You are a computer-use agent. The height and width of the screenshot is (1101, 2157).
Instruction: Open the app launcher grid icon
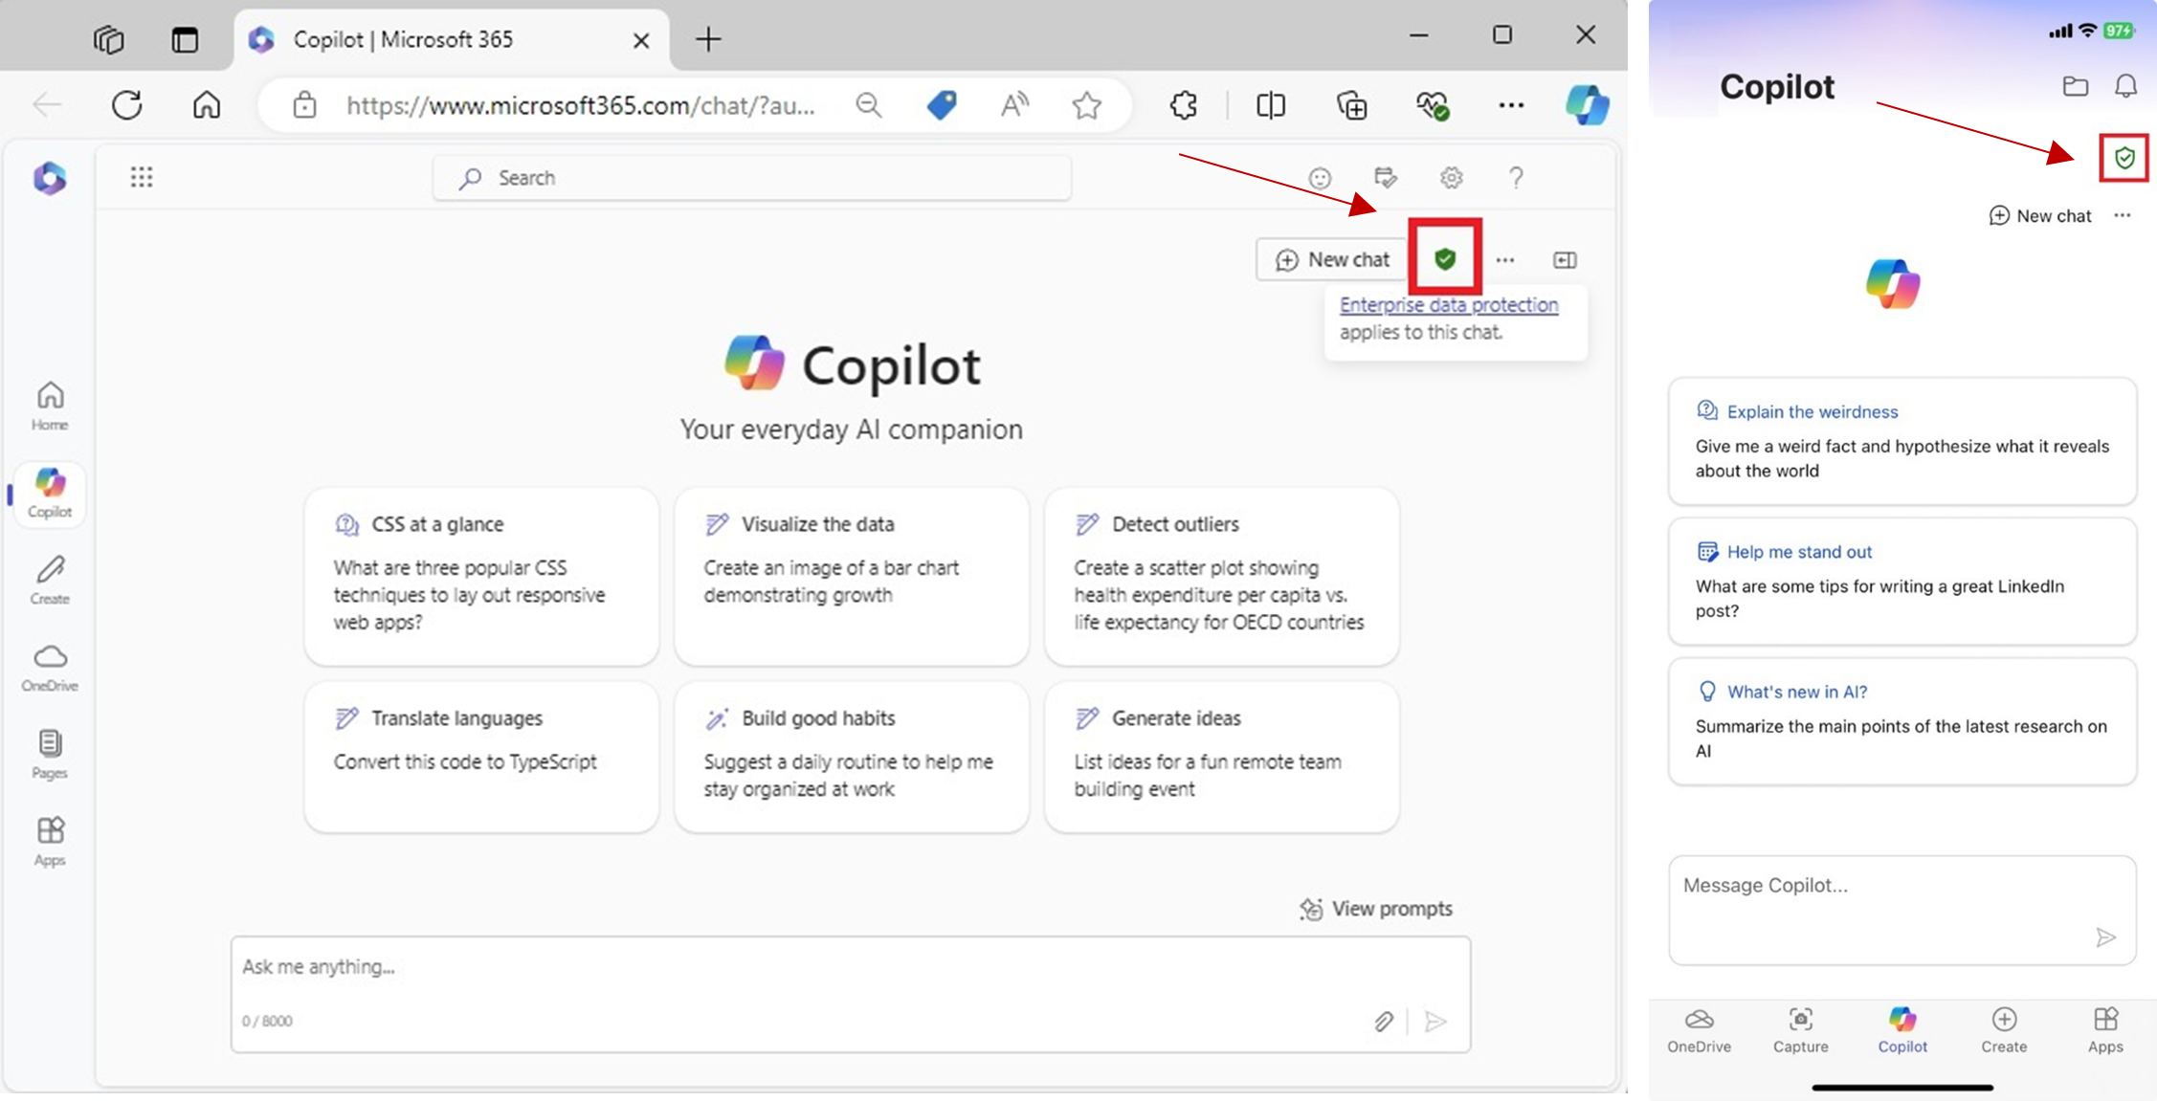click(142, 177)
